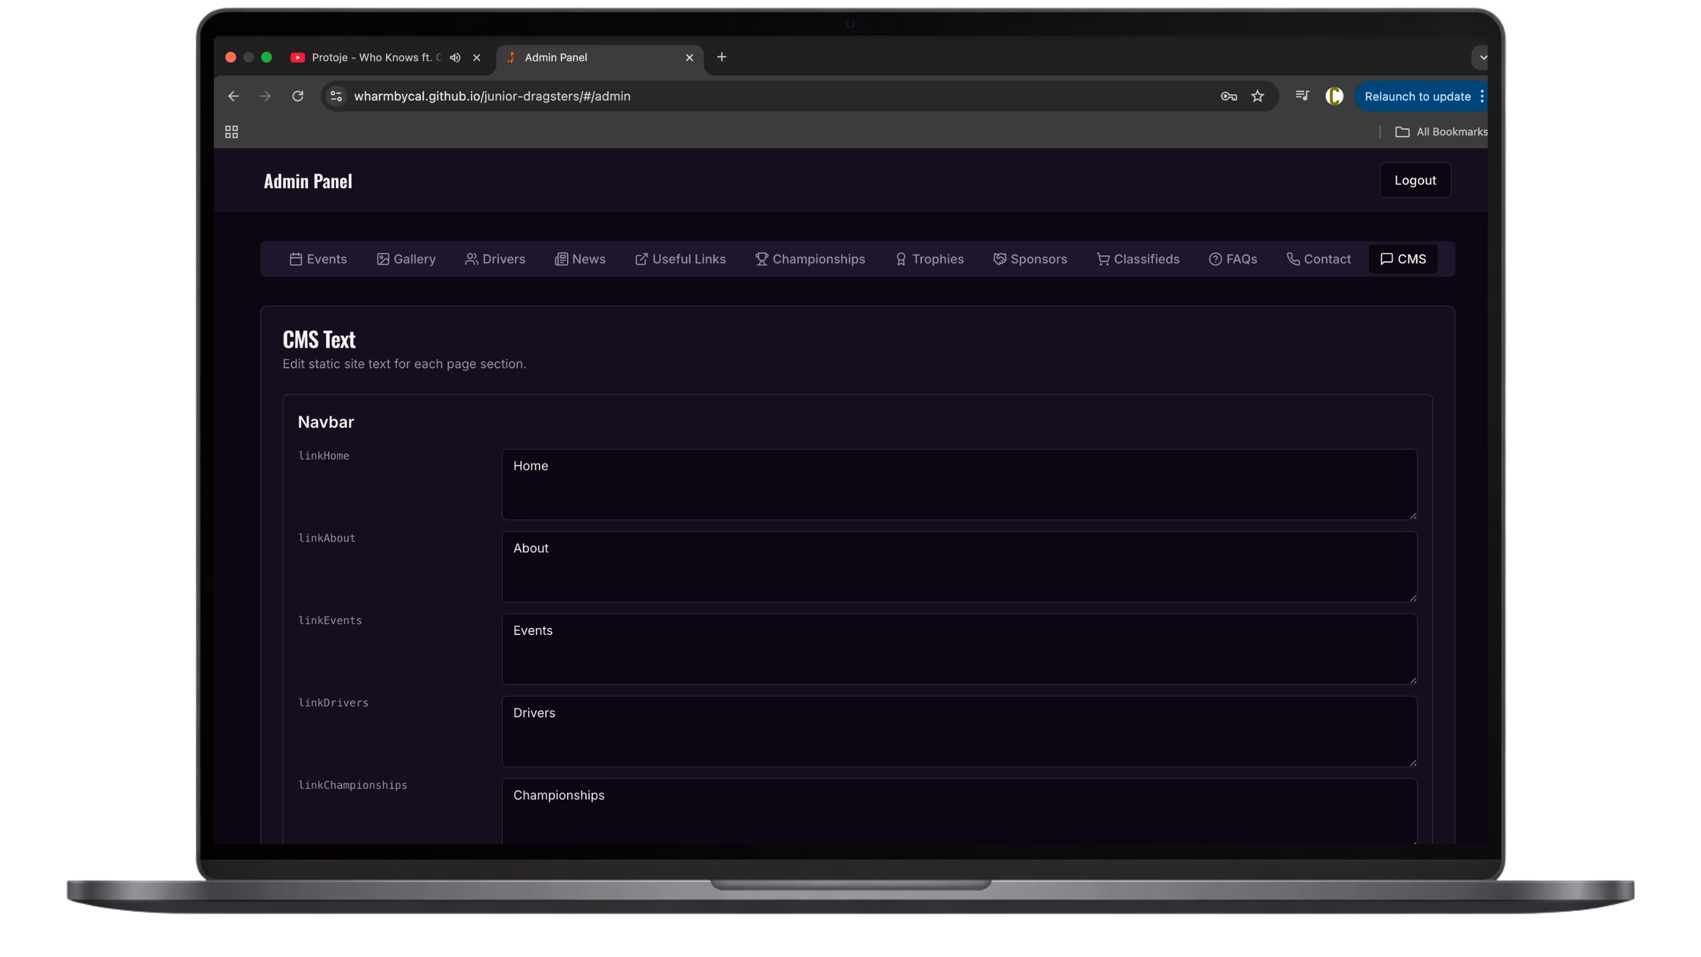Open the Chrome three-dot menu
Screen dimensions: 1701x957
[x=1482, y=96]
